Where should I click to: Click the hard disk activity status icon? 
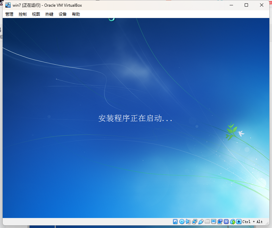175,221
